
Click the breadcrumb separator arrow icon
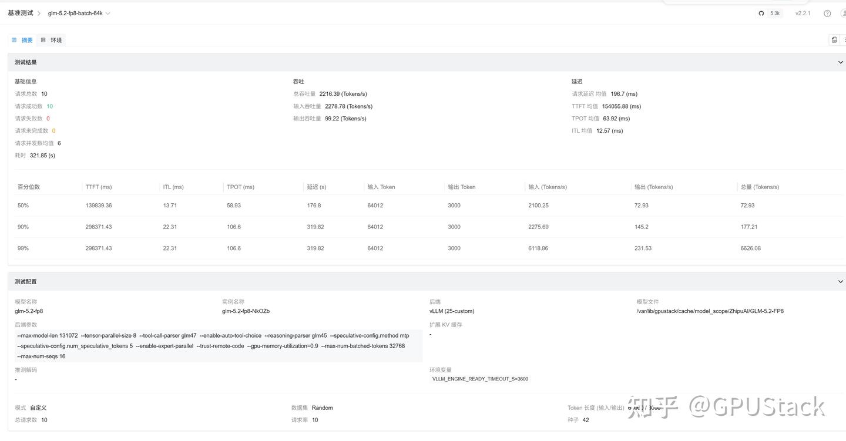[x=39, y=14]
